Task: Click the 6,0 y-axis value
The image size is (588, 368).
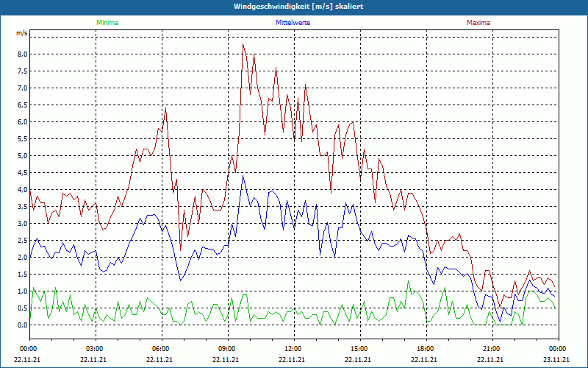Action: click(23, 121)
